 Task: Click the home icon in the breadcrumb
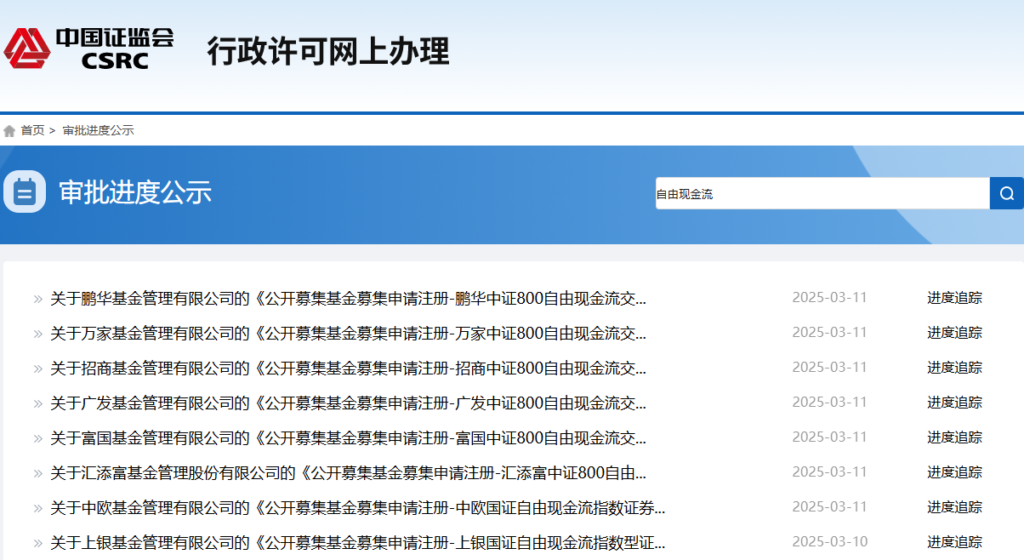point(9,130)
